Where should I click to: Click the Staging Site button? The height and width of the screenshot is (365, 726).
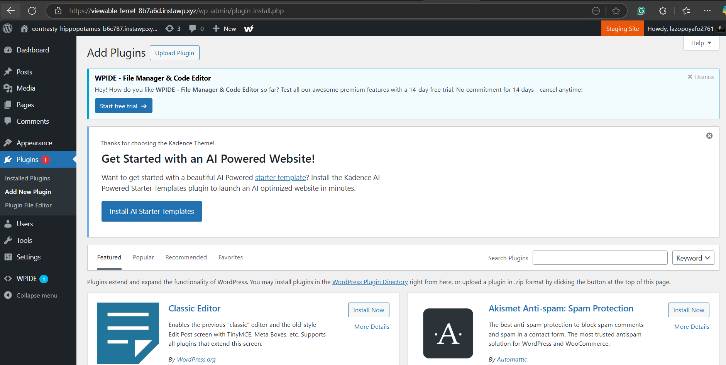click(623, 29)
